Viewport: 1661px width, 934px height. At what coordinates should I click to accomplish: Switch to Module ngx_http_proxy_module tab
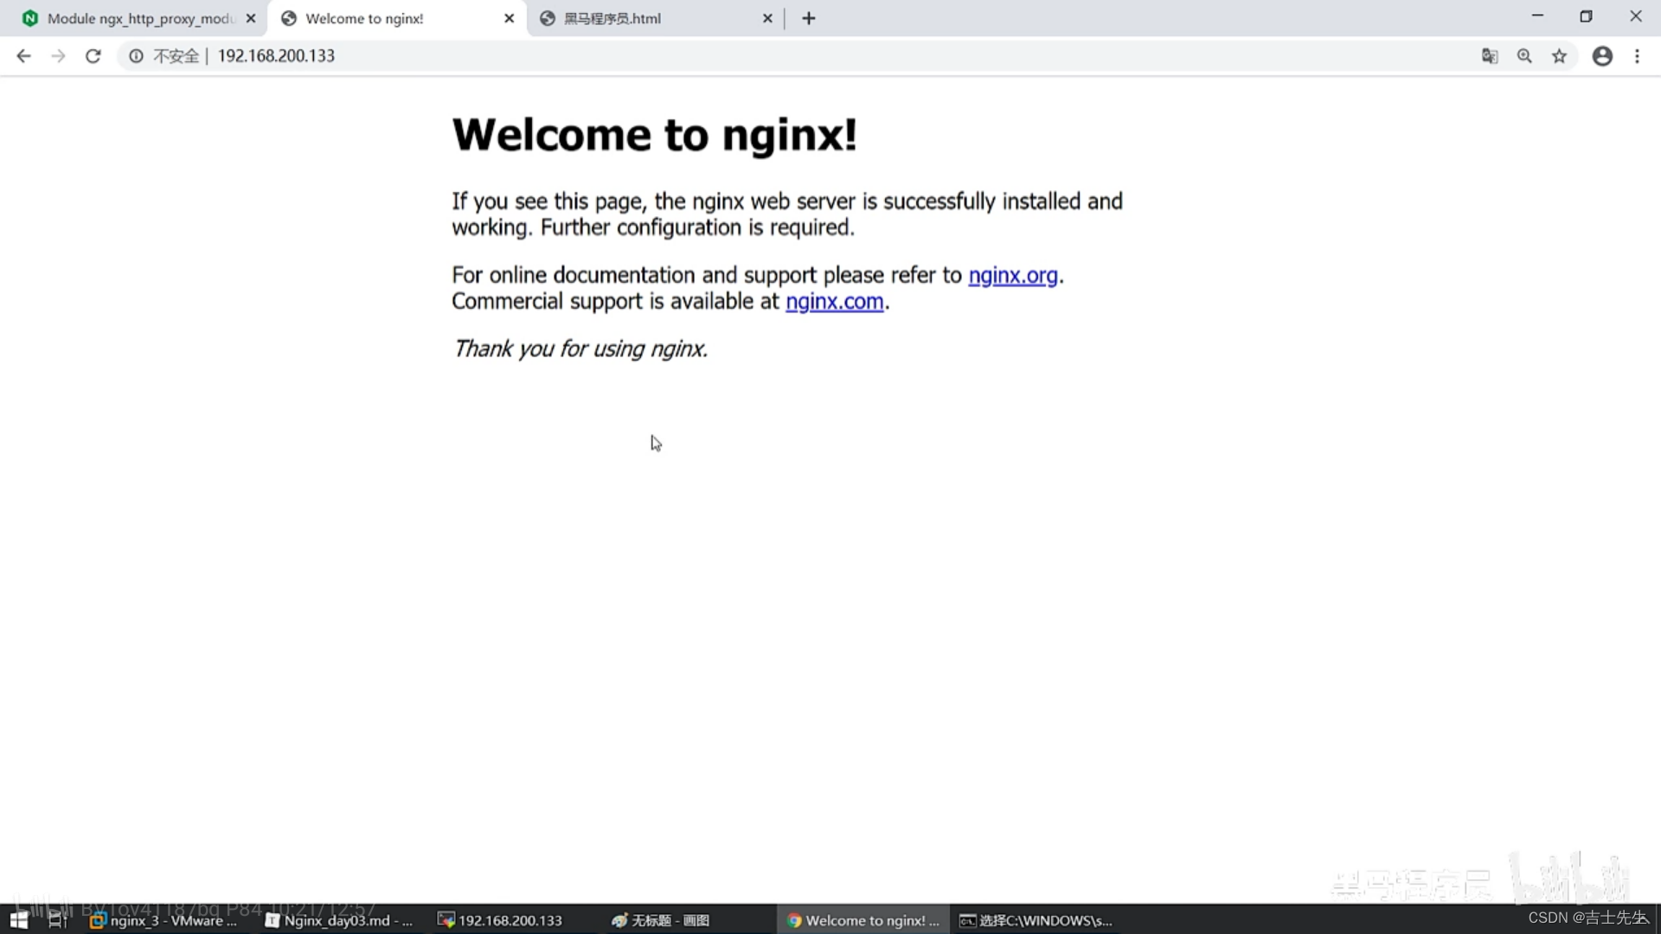click(138, 18)
